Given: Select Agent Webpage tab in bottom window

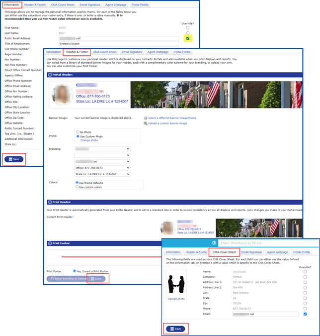Looking at the screenshot, I should pyautogui.click(x=277, y=252).
